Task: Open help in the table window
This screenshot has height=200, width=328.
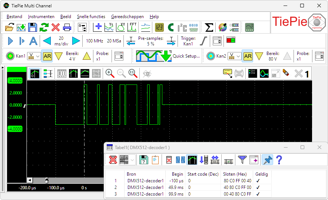Action: 279,160
